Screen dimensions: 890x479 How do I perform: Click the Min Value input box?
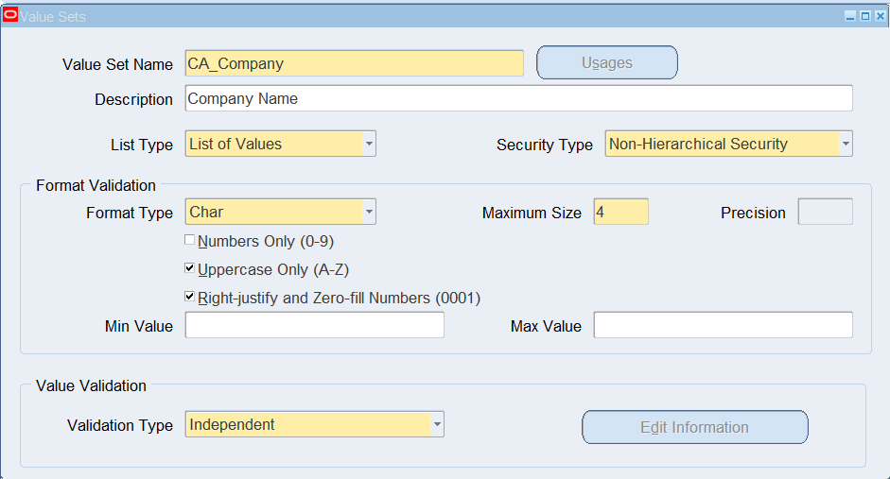click(314, 325)
